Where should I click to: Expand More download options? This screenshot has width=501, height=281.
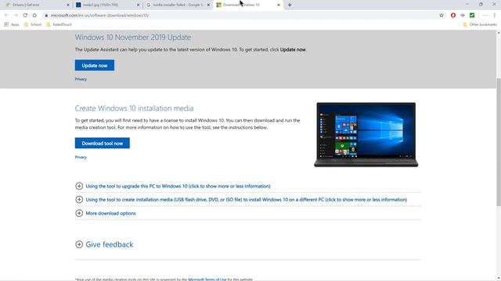[106, 213]
